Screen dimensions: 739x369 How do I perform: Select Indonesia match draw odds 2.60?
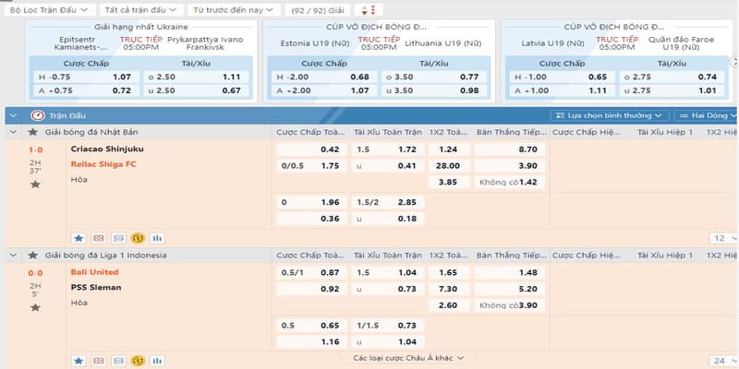pyautogui.click(x=449, y=305)
